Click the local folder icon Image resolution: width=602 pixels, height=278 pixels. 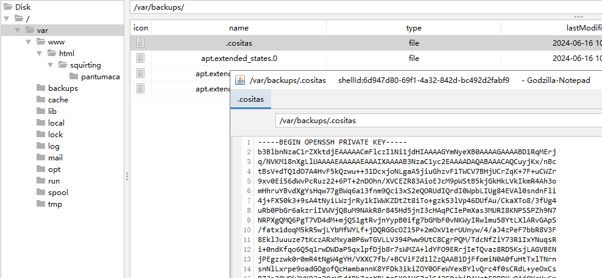41,123
